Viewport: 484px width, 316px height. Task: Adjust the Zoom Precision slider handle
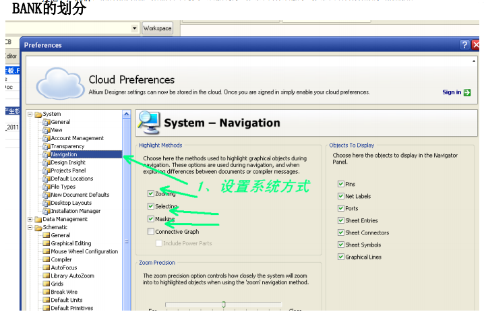224,305
